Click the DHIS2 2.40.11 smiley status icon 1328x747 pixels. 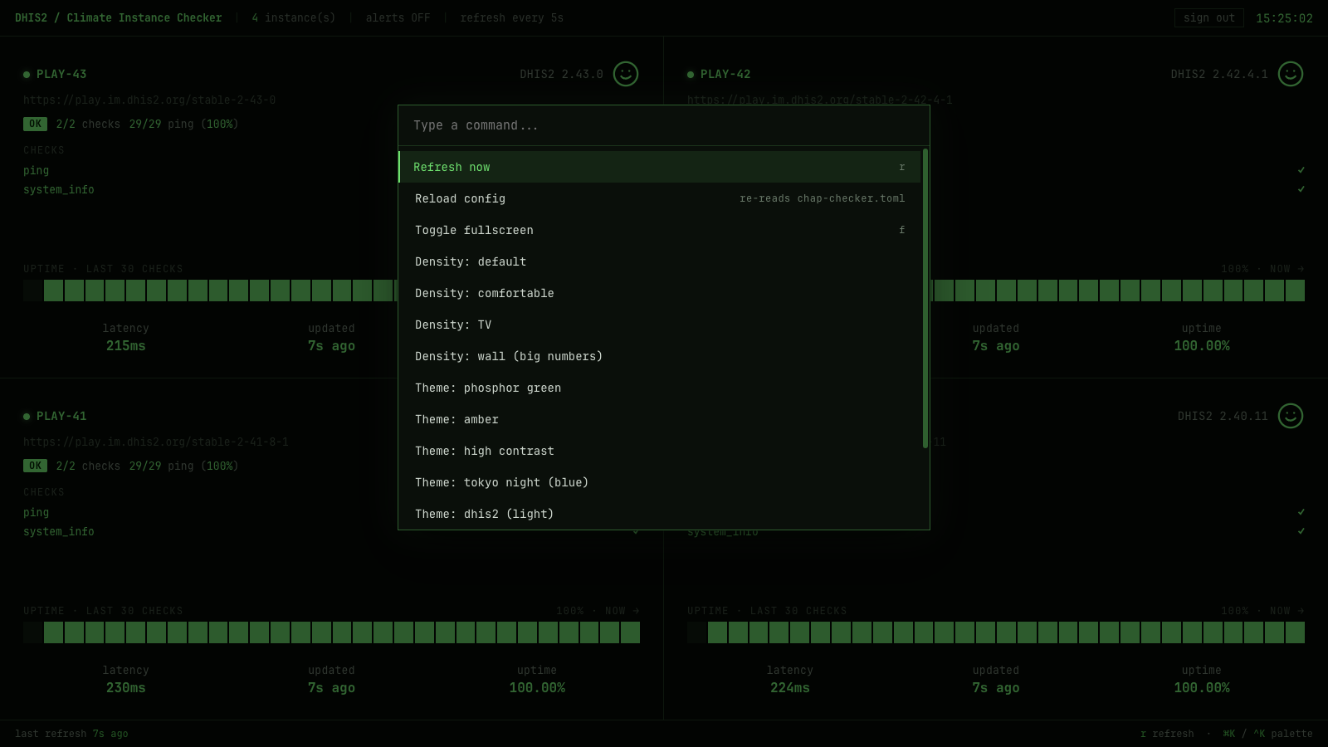[x=1291, y=416]
